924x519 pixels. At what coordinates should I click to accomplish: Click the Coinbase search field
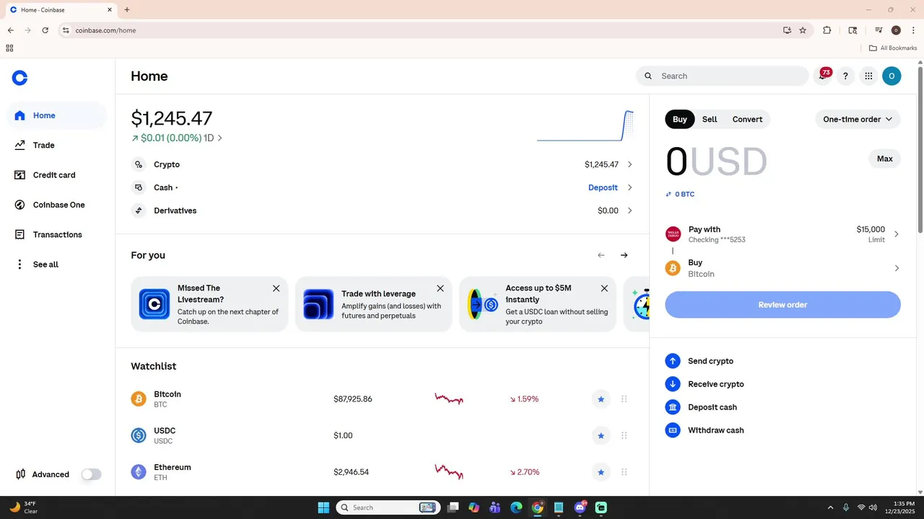tap(722, 76)
